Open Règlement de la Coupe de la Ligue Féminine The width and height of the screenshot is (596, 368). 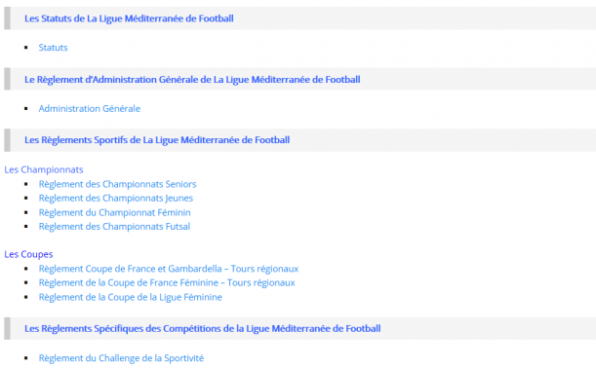(x=131, y=297)
